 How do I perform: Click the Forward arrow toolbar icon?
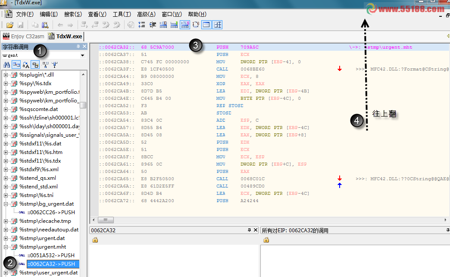70,25
